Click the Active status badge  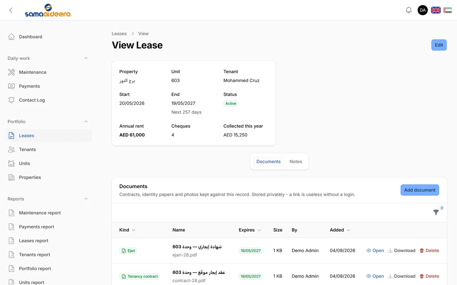(x=231, y=104)
